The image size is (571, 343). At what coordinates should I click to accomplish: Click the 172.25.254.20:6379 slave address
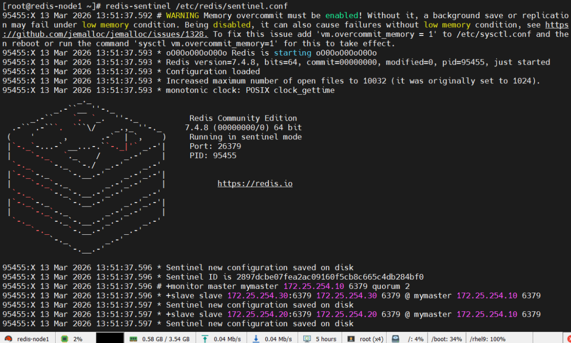tap(270, 314)
